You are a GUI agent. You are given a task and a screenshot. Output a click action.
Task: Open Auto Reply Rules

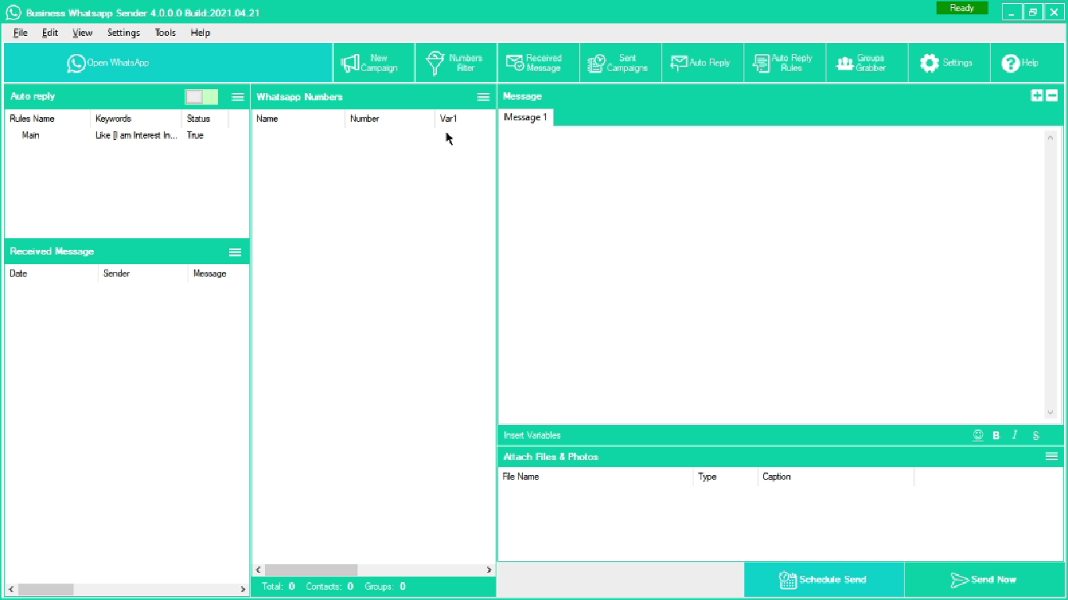[784, 62]
